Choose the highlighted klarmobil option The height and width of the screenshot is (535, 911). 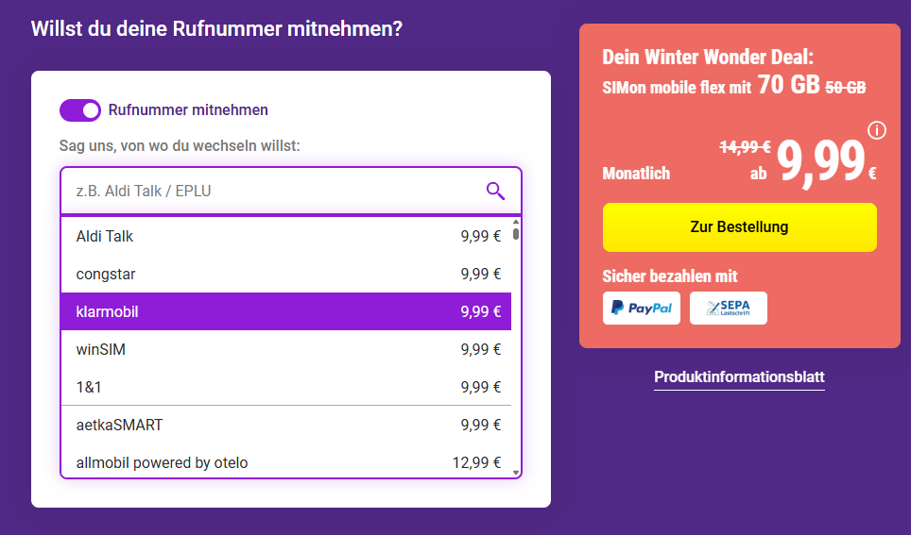pyautogui.click(x=285, y=311)
